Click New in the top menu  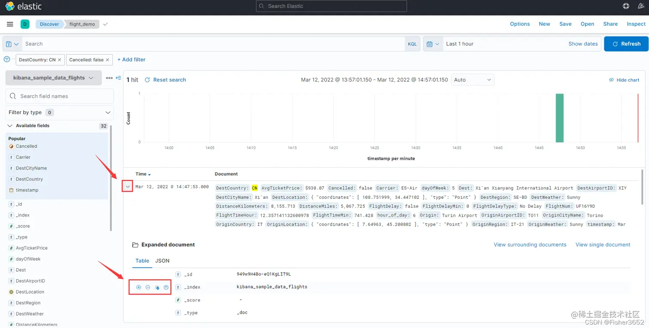544,24
